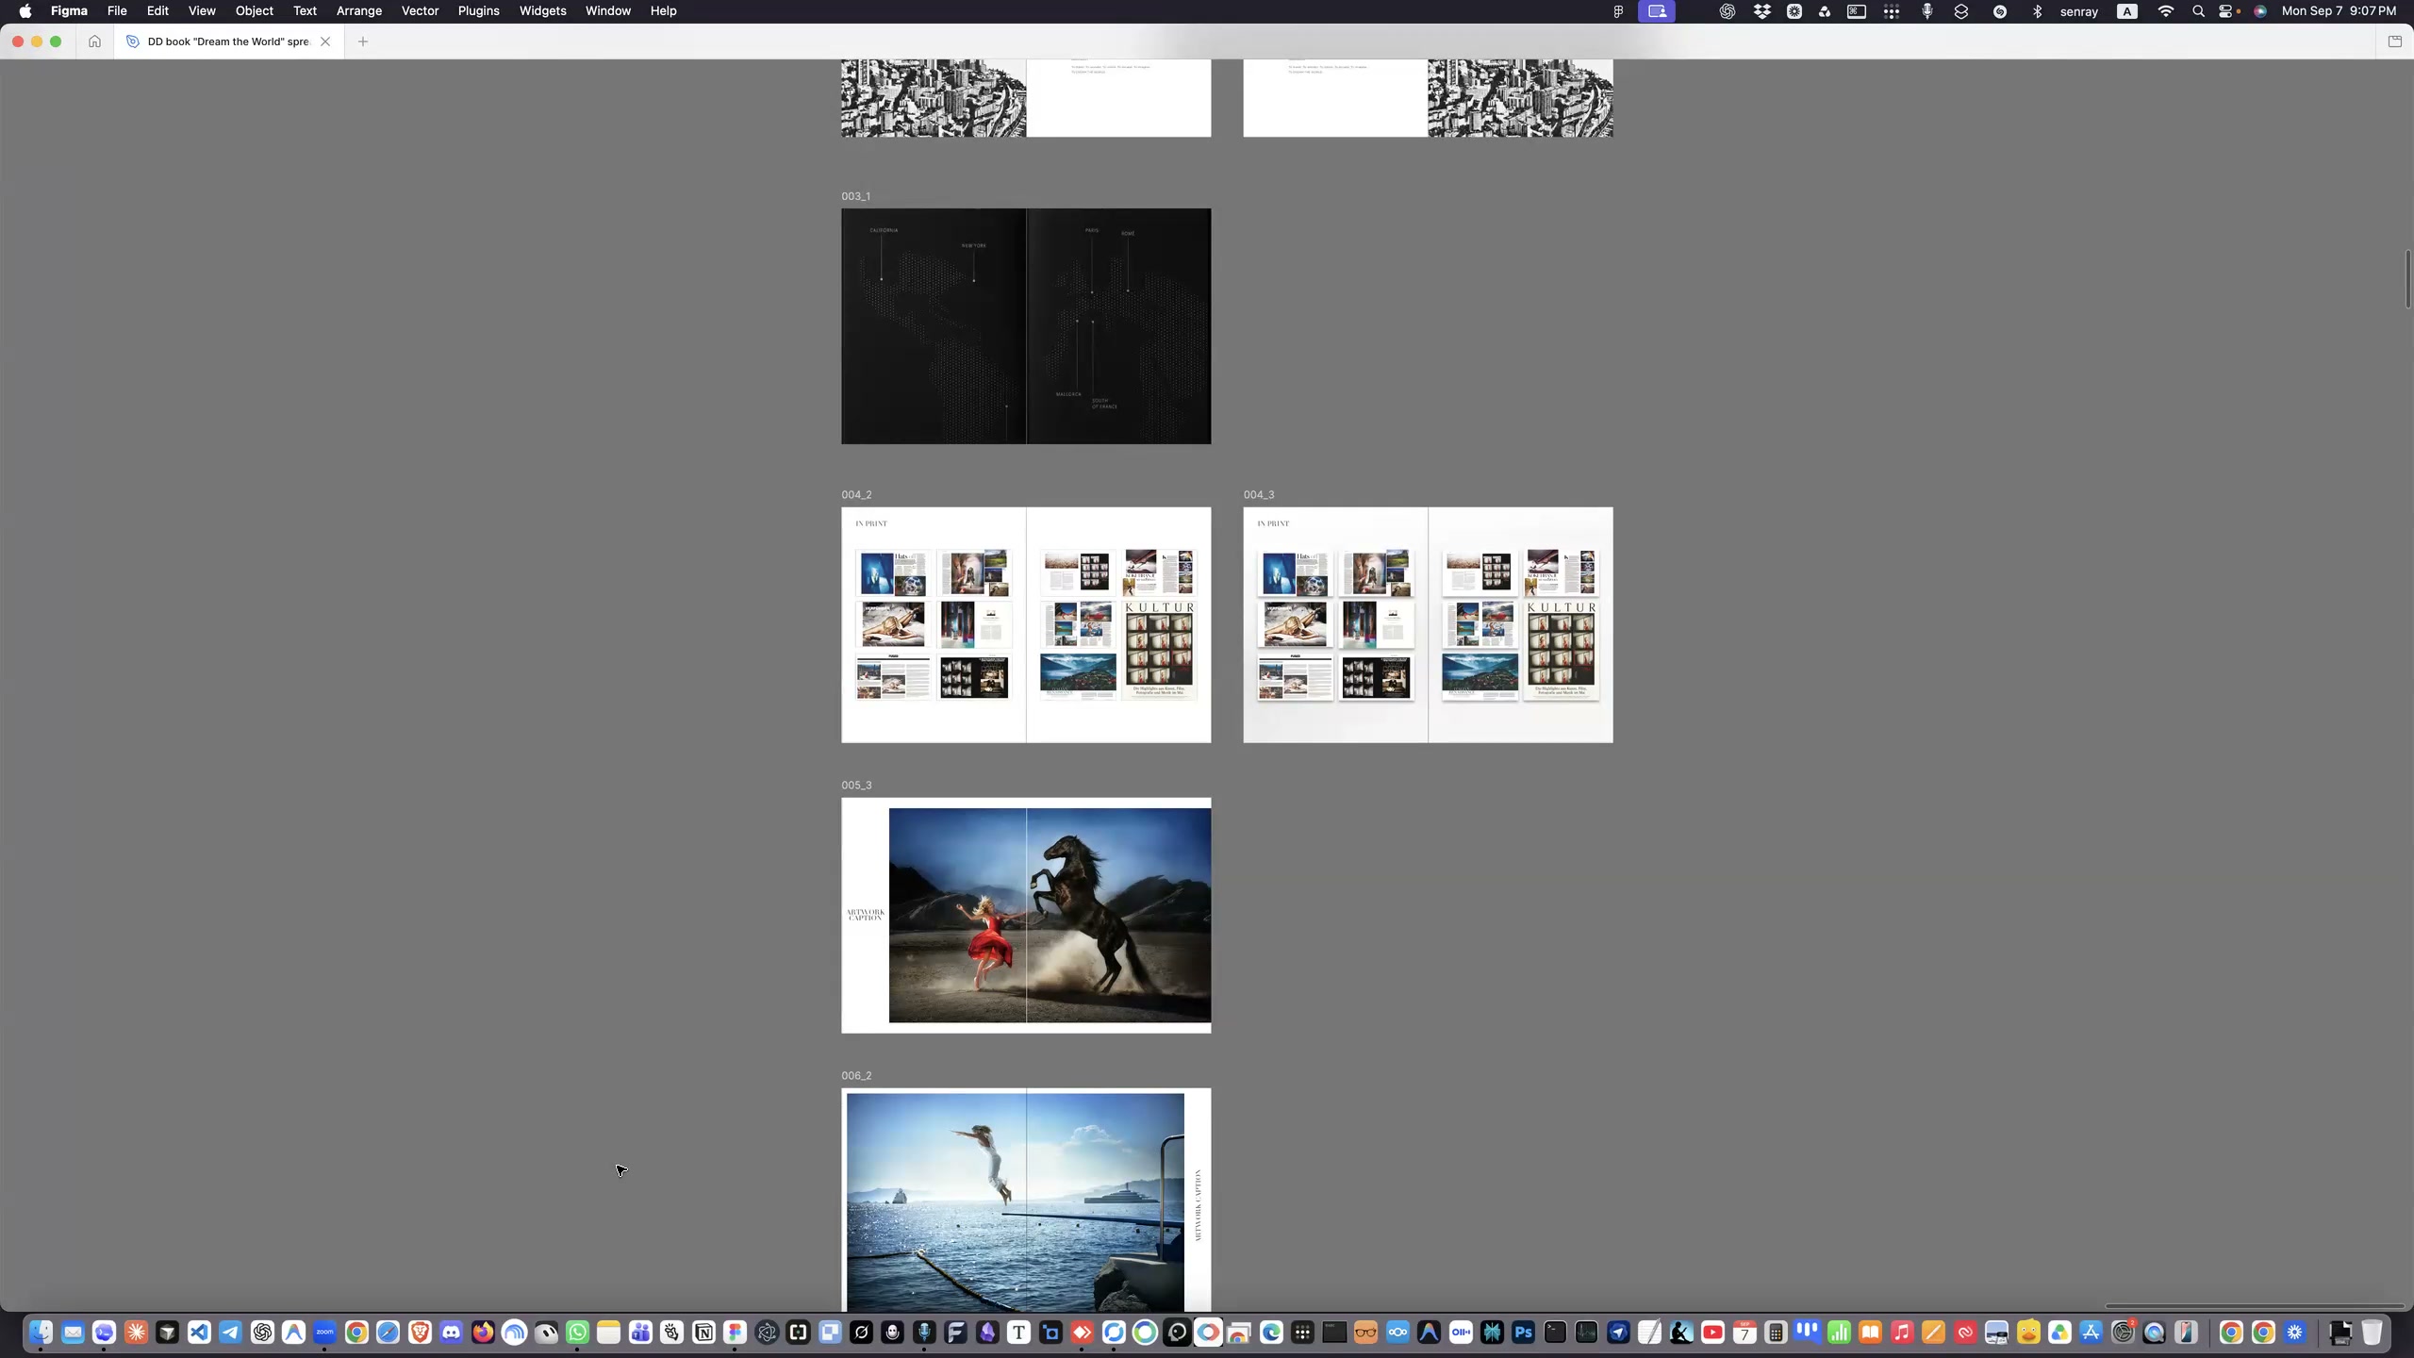Viewport: 2414px width, 1358px height.
Task: Go to the Figma home screen icon
Action: pyautogui.click(x=94, y=41)
